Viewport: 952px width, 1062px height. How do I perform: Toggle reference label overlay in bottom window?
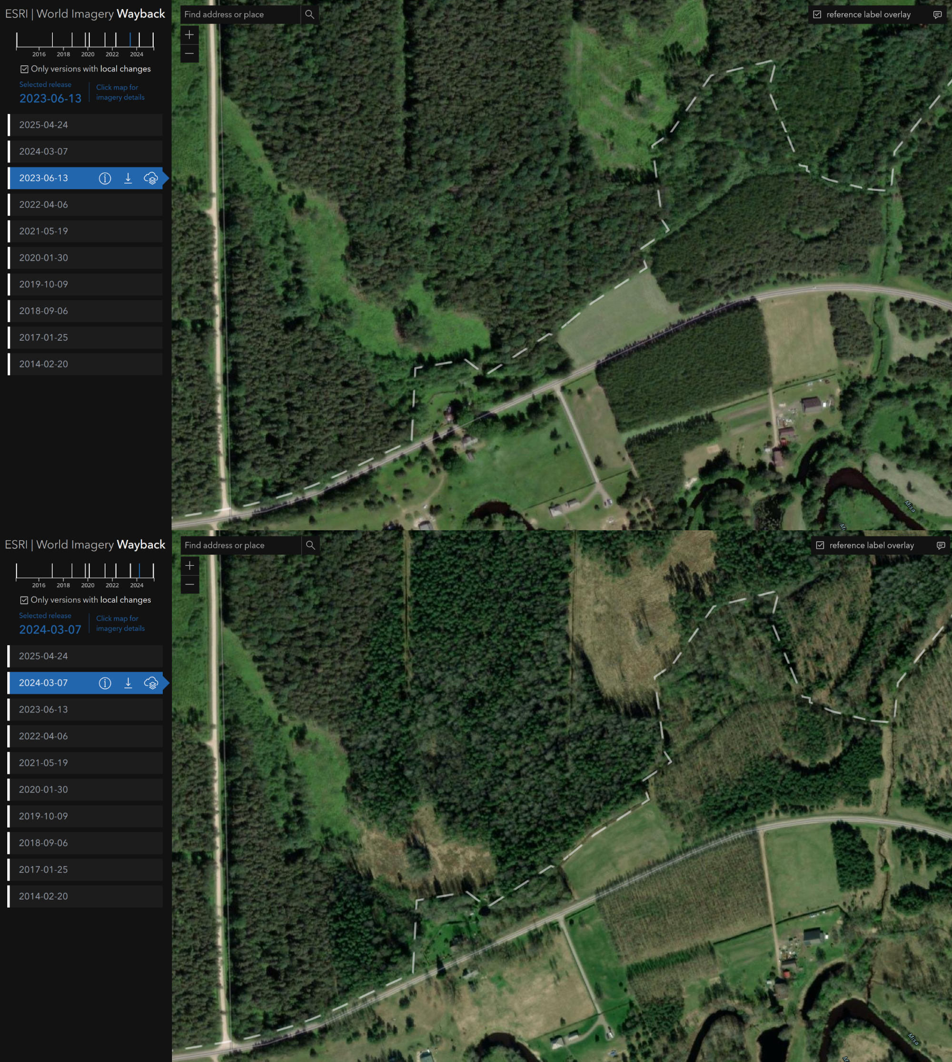(x=820, y=545)
